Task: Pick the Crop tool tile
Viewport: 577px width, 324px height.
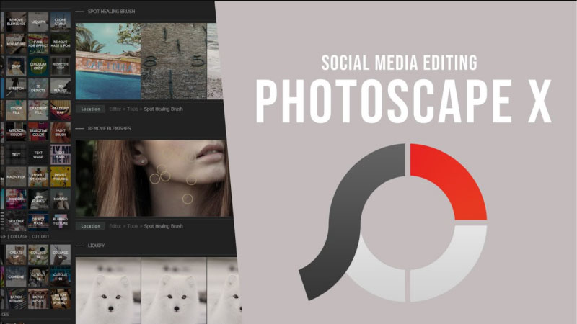Action: [16, 66]
